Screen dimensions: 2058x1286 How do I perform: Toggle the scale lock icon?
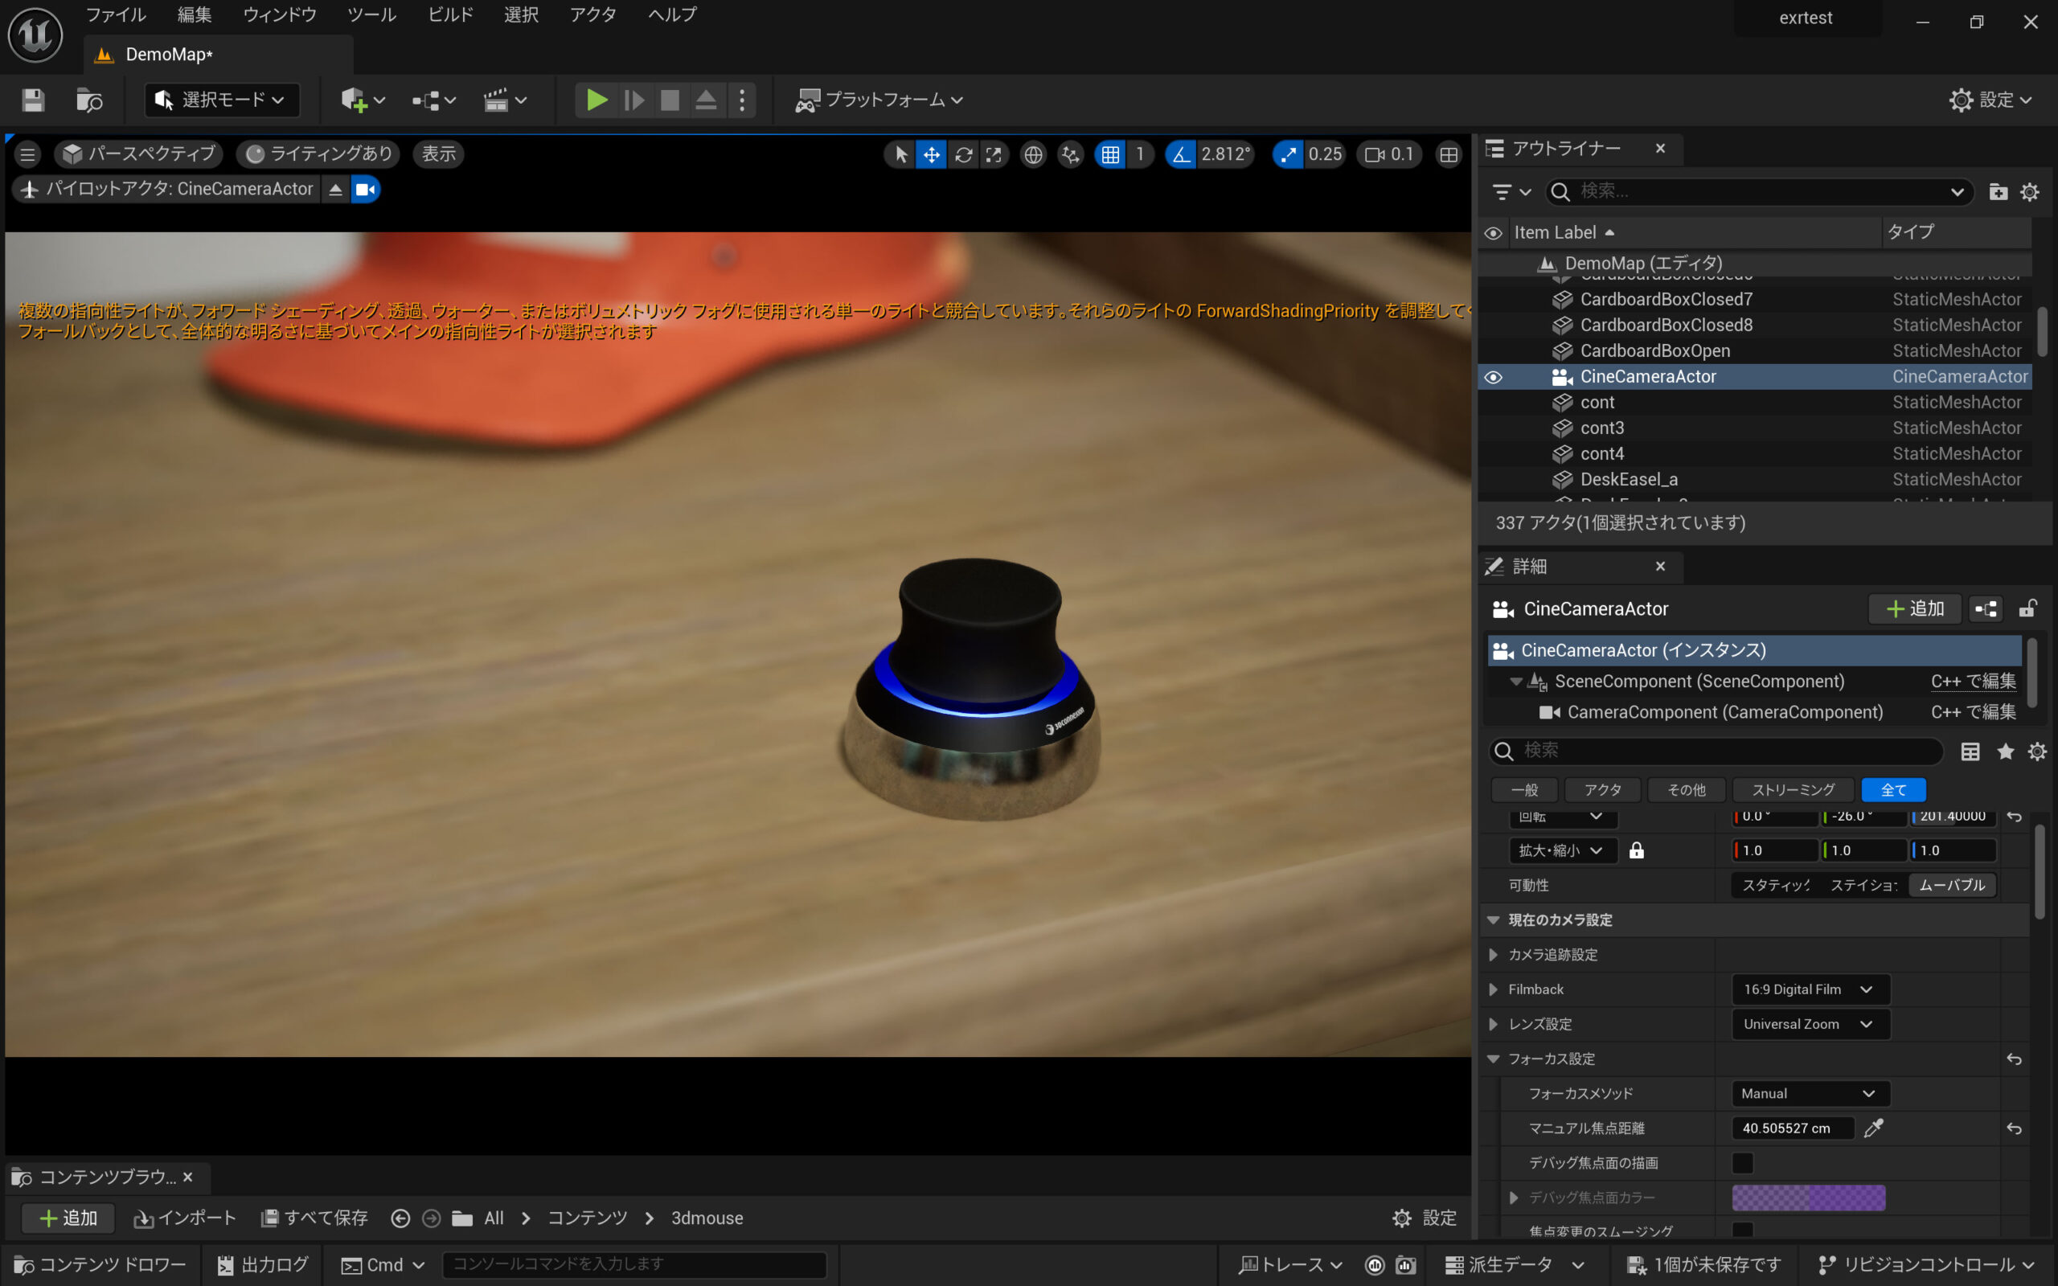1636,850
